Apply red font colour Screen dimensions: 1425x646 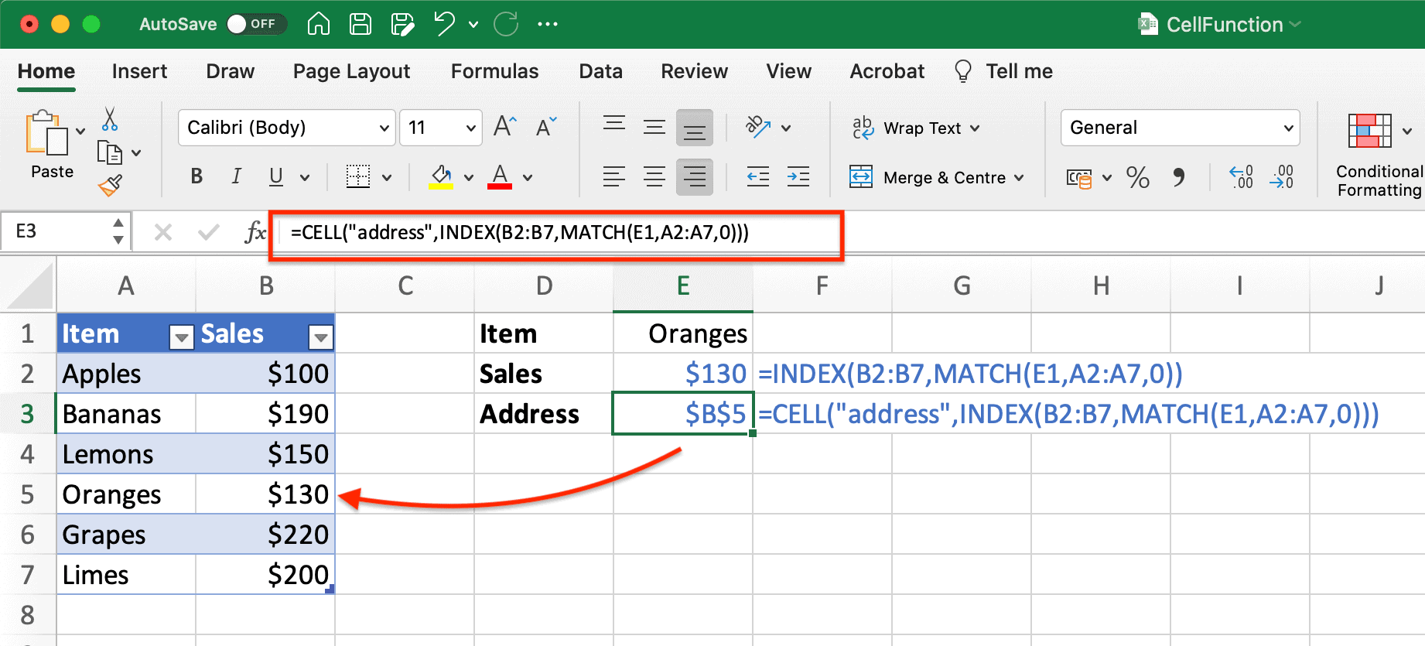tap(500, 177)
